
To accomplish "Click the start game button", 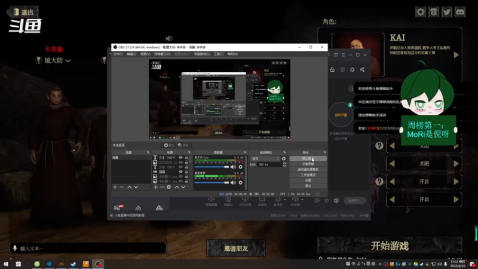I will tap(390, 246).
